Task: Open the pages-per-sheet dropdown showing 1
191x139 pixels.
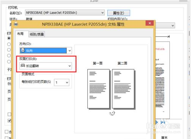Action: tap(62, 83)
